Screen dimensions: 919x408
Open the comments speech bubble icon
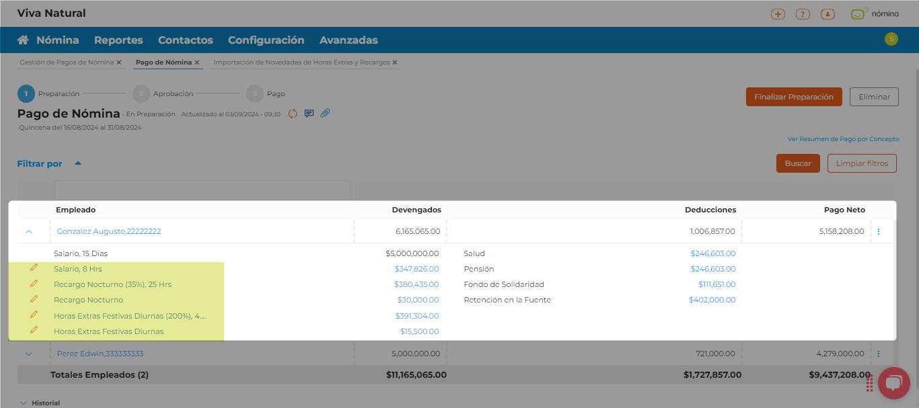click(x=309, y=114)
